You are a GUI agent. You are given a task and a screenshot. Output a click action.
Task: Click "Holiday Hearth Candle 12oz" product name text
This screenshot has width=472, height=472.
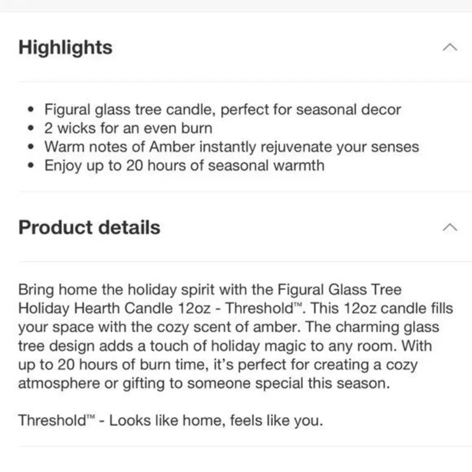pos(114,308)
